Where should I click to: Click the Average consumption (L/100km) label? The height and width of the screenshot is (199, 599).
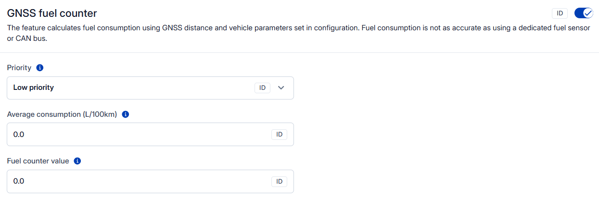(62, 114)
